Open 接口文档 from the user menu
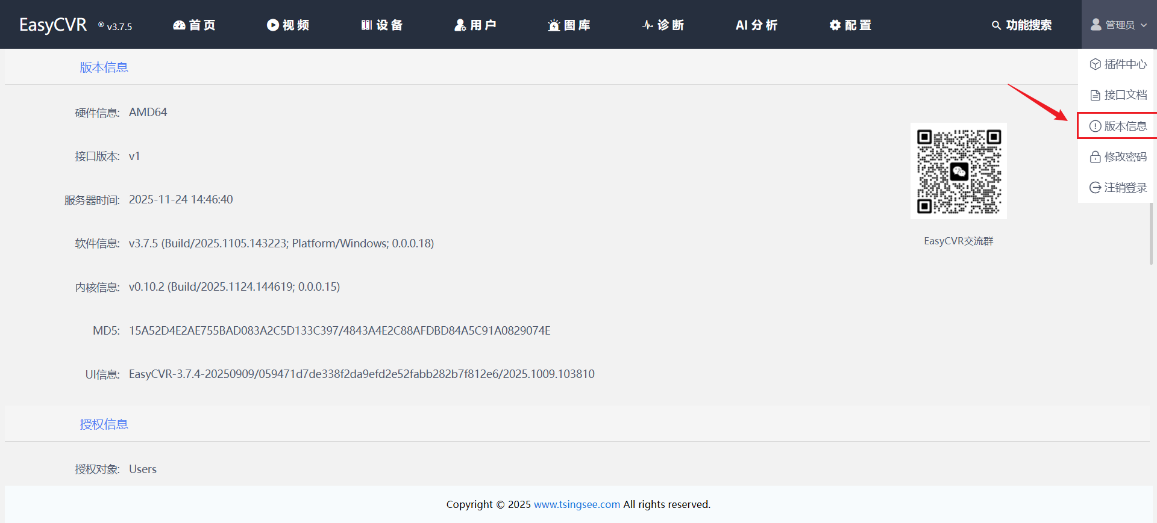1157x523 pixels. [1118, 95]
